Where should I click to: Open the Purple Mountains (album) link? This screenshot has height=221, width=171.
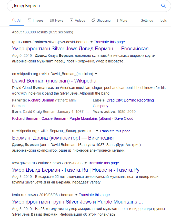[90, 118]
